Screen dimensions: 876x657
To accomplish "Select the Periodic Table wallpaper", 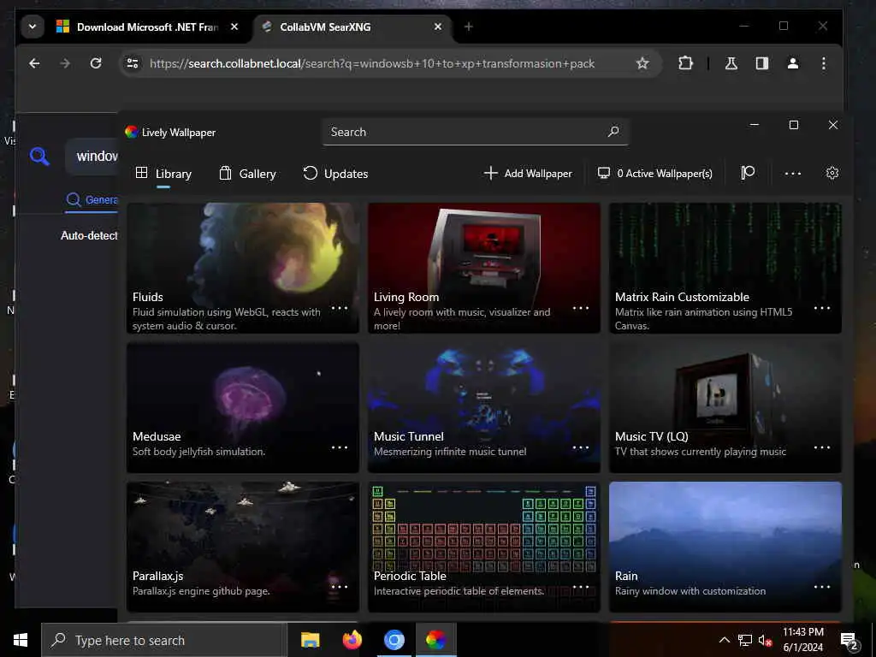I will pos(484,547).
